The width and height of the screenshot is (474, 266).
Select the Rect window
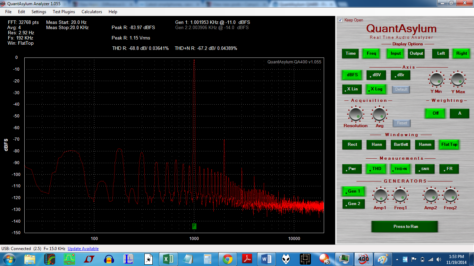352,144
